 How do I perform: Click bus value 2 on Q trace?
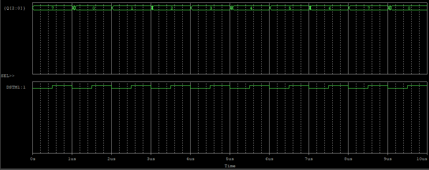172,8
